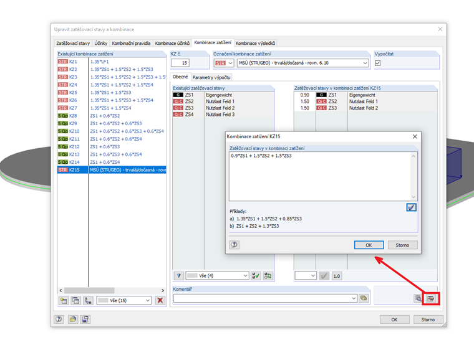The height and width of the screenshot is (355, 474).
Task: Click the invert selection icon below load cases
Action: coord(268,276)
